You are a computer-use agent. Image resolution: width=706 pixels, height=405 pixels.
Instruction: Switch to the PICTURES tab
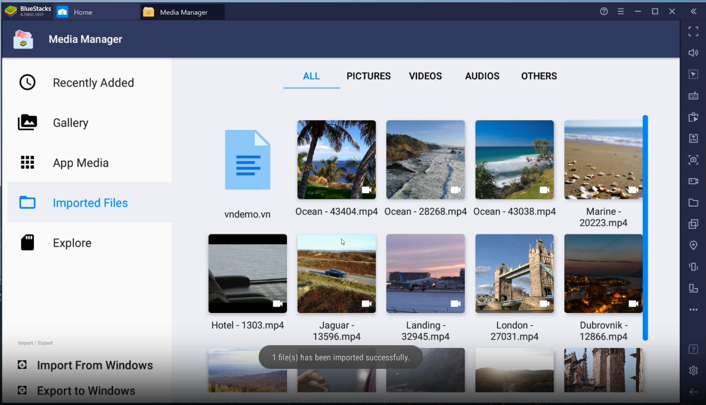coord(368,76)
